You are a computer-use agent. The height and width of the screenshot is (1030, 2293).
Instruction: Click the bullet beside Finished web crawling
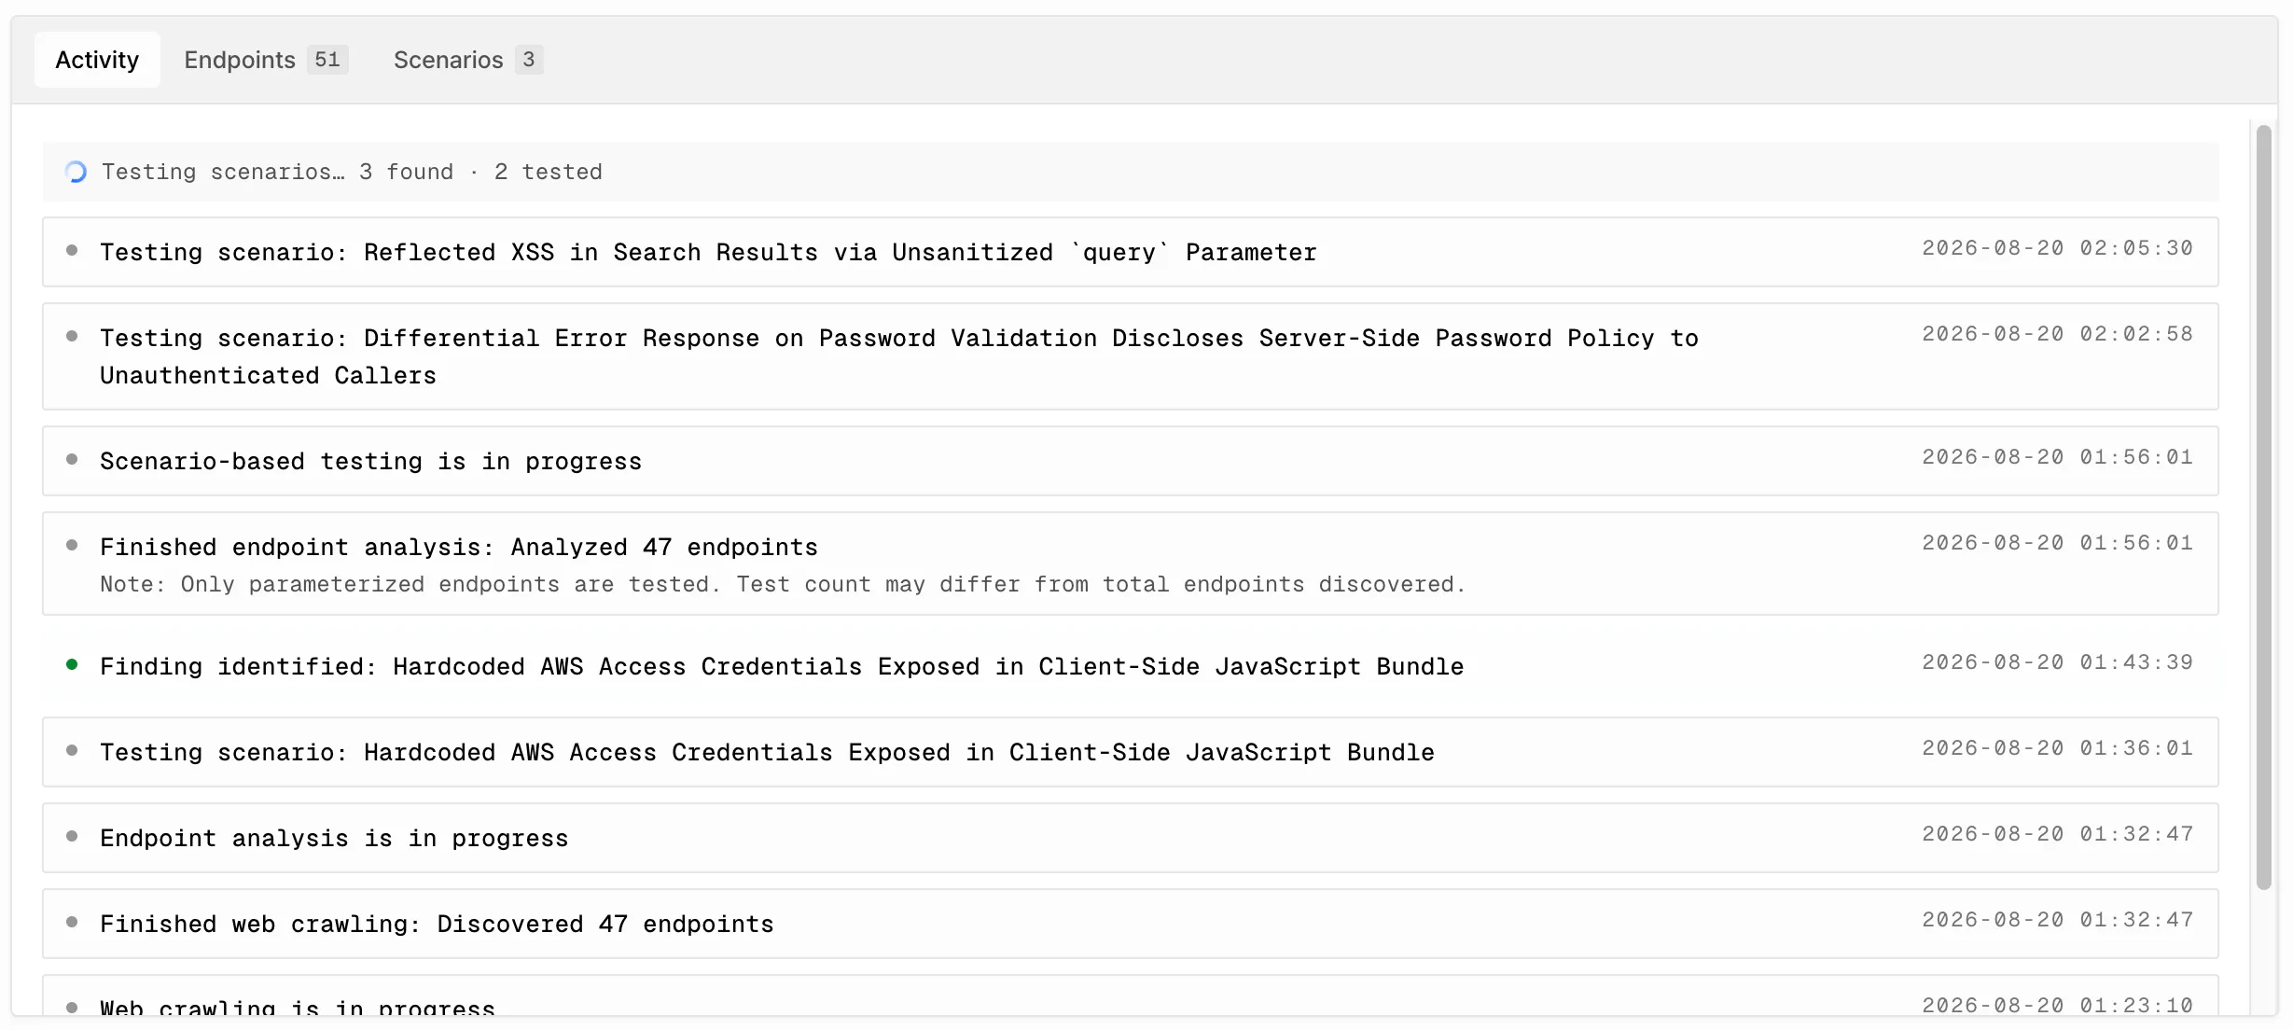[72, 923]
